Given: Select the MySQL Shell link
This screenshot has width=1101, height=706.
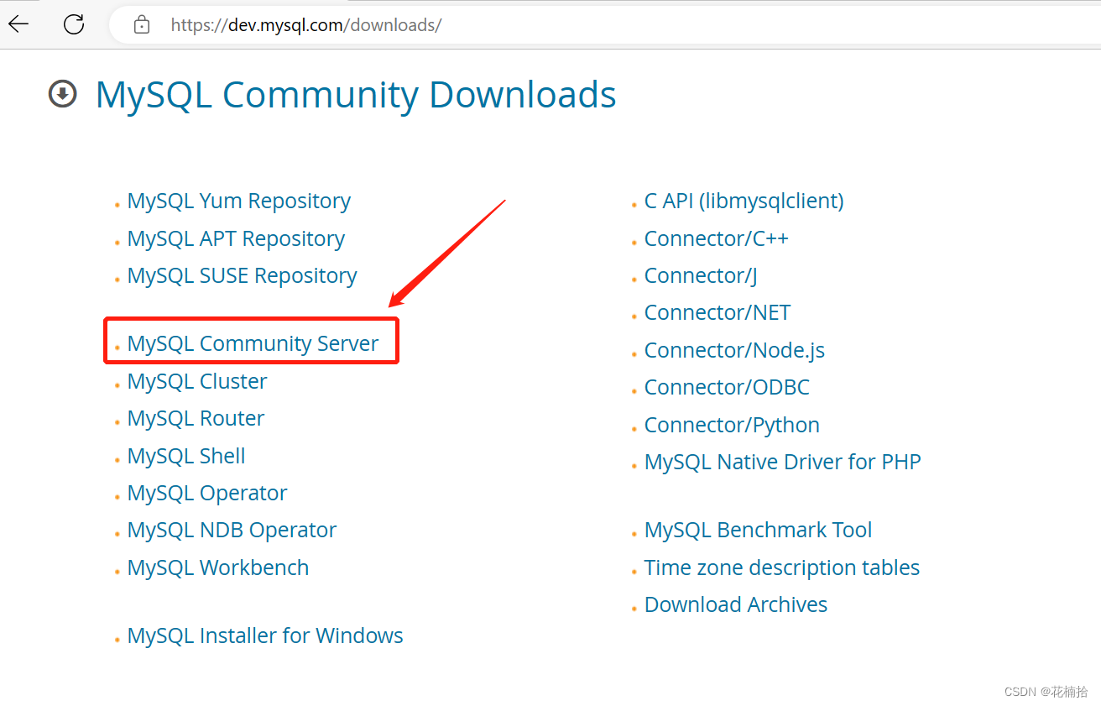Looking at the screenshot, I should coord(186,456).
